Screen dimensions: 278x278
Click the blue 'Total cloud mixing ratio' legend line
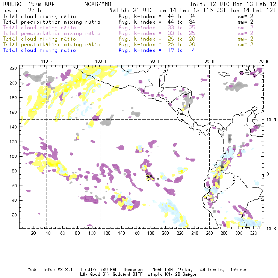39,50
